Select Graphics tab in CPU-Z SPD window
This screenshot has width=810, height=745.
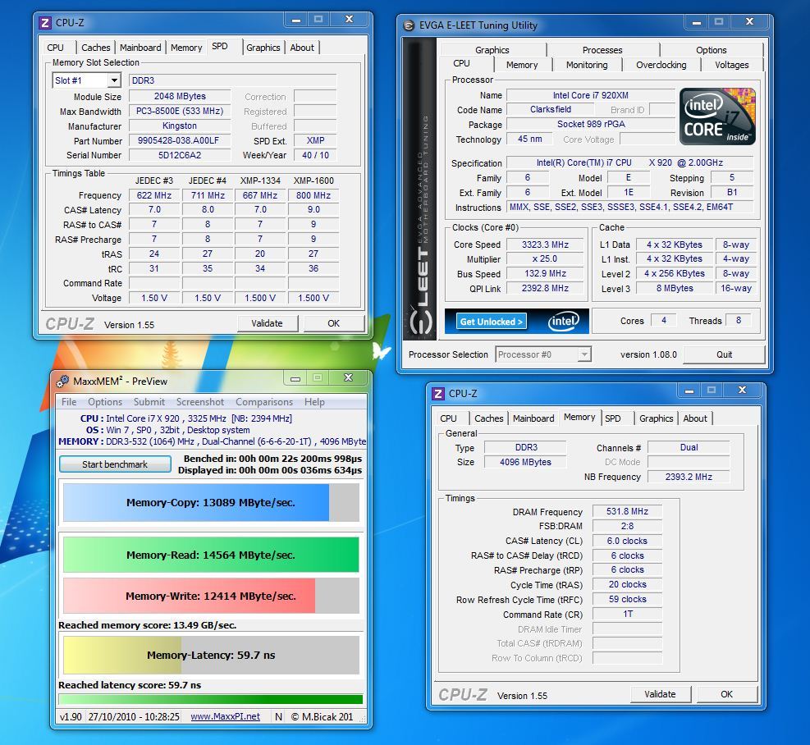point(263,48)
